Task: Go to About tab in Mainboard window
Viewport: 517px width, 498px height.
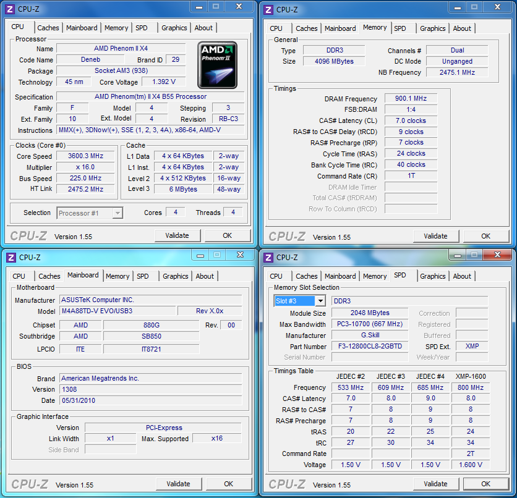Action: pyautogui.click(x=205, y=276)
